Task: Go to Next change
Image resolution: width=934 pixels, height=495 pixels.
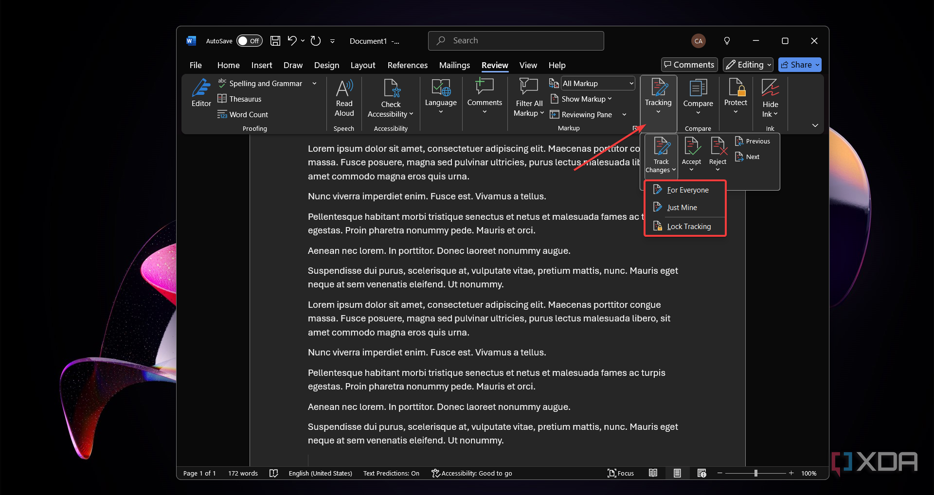Action: pos(747,157)
